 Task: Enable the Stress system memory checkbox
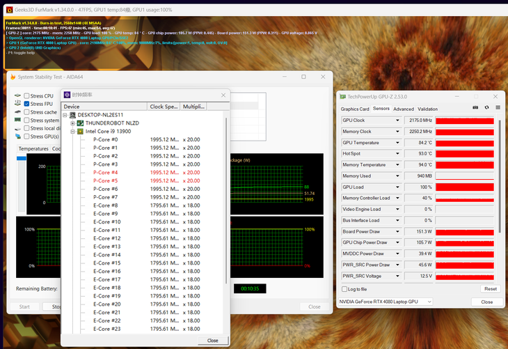26,120
